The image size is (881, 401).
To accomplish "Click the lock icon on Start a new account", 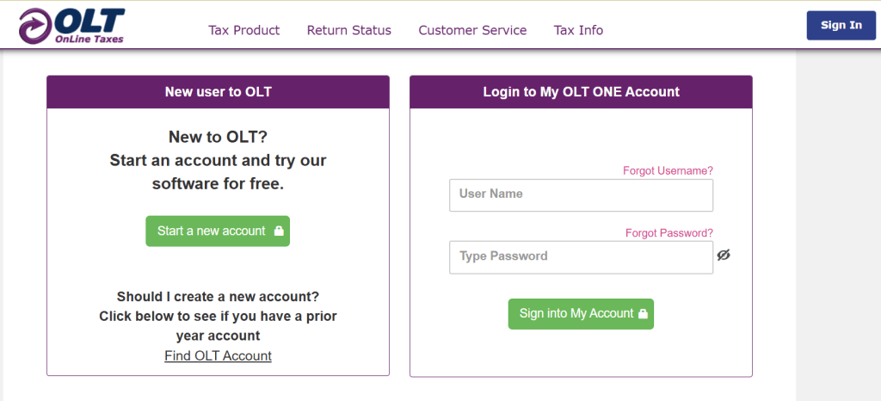I will tap(279, 231).
